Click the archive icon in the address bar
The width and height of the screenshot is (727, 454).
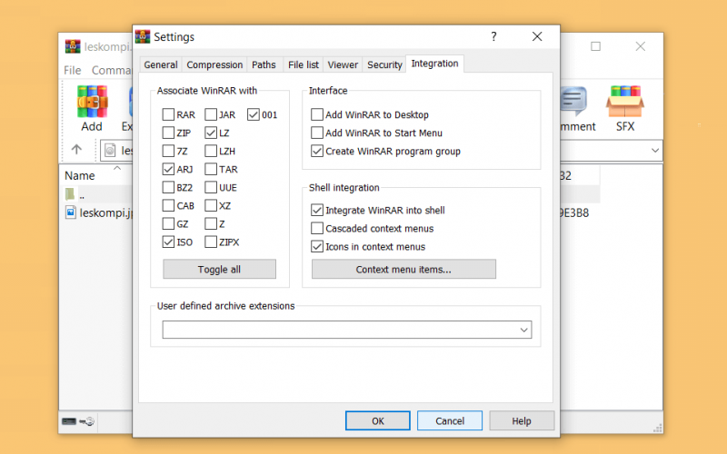110,150
